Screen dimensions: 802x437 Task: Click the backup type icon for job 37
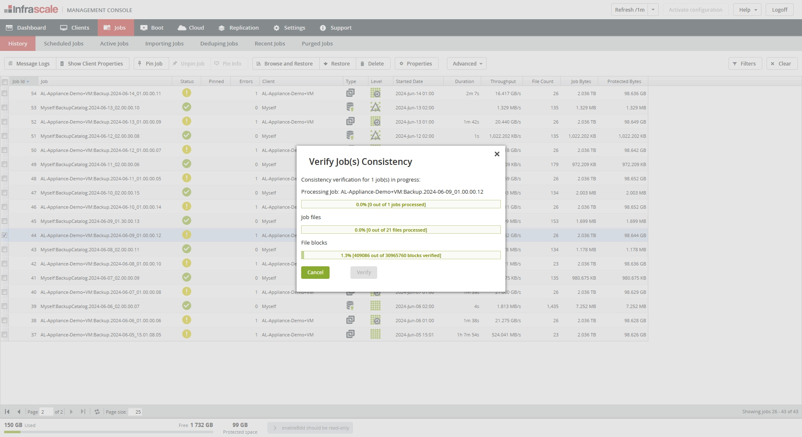click(350, 334)
